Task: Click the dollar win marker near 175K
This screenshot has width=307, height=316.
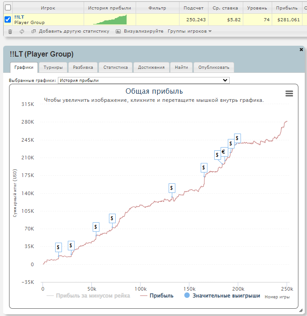Action: pos(204,168)
